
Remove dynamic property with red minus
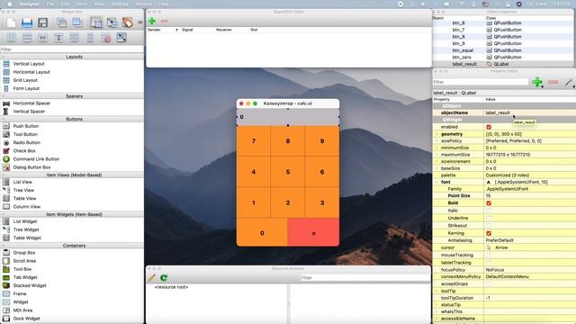point(553,82)
